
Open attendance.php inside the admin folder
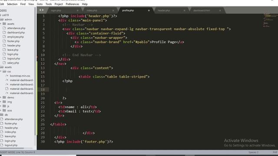tap(17, 28)
